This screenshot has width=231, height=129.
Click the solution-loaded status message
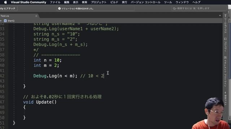pos(77,9)
